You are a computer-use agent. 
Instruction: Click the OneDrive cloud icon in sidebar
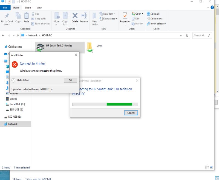point(6,54)
